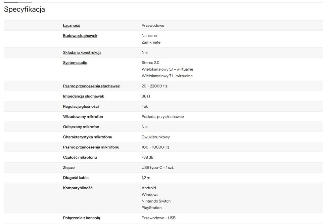Click the Czułość mikrofonu row label
The image size is (331, 224).
pyautogui.click(x=80, y=158)
